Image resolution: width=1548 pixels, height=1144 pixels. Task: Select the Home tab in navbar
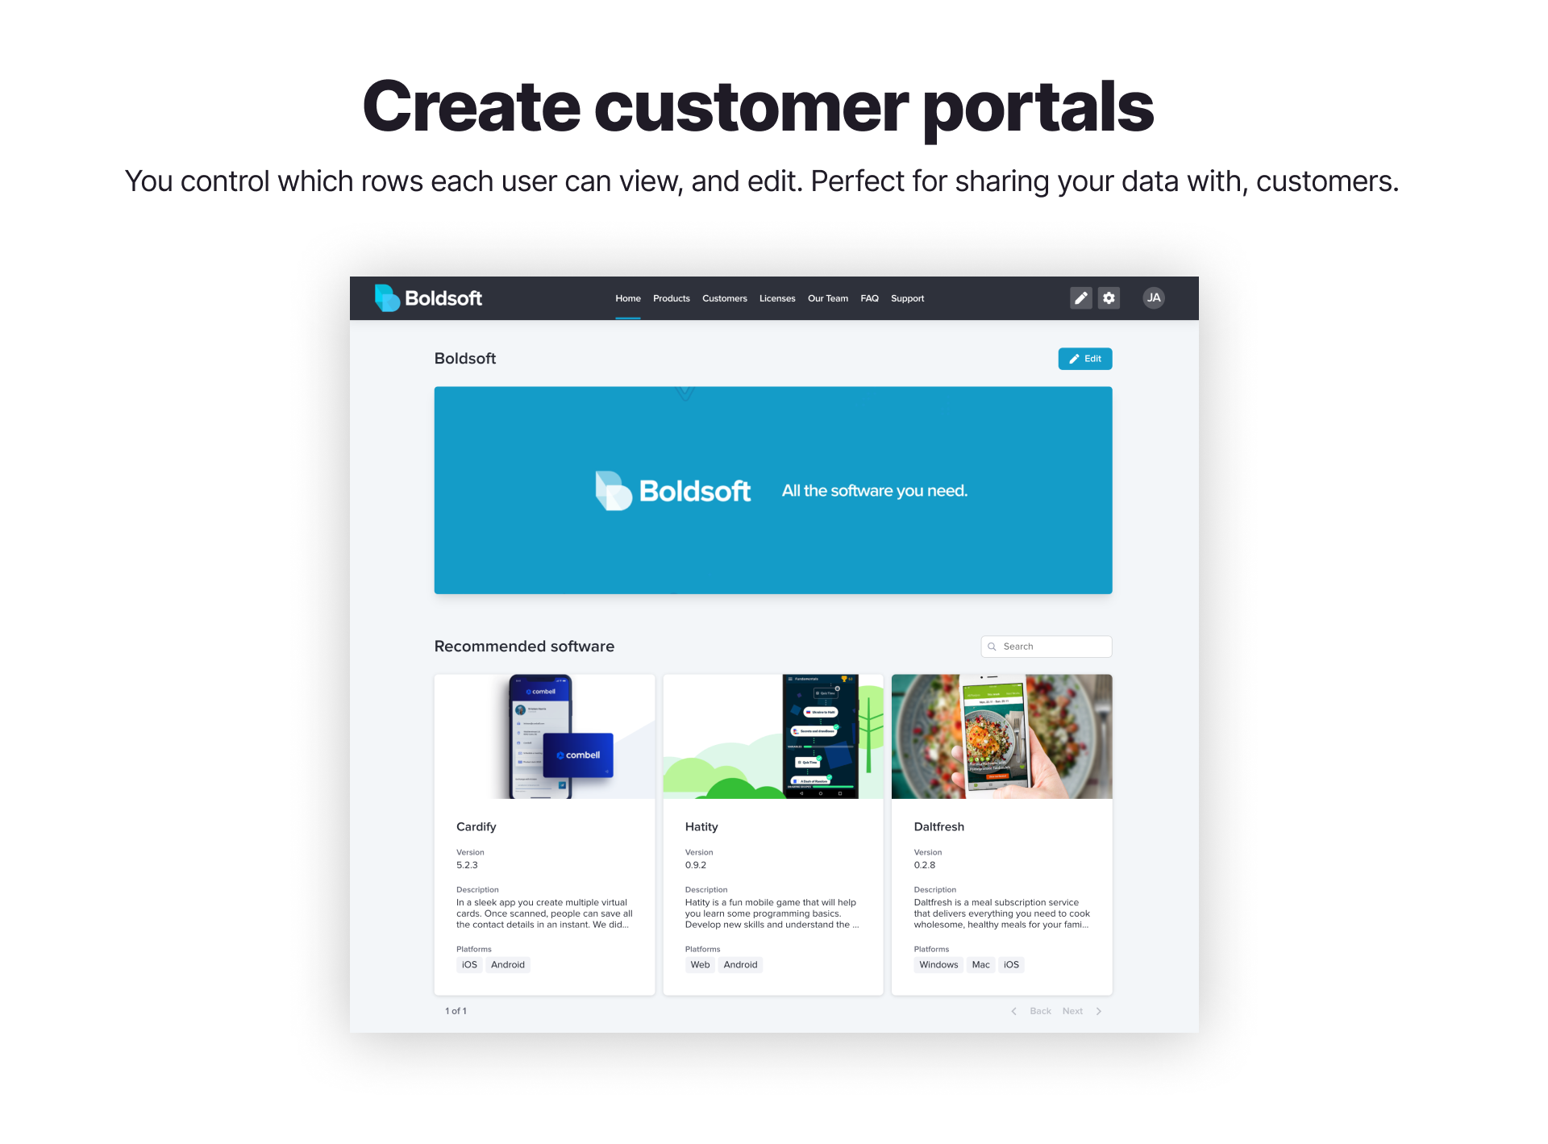coord(626,298)
